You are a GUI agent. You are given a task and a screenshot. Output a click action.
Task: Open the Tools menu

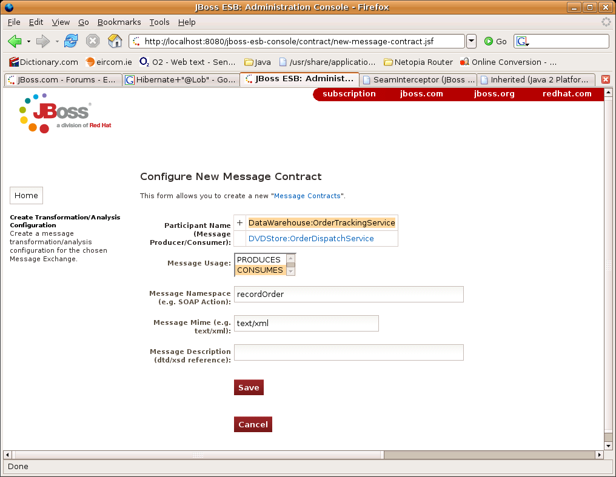click(159, 22)
